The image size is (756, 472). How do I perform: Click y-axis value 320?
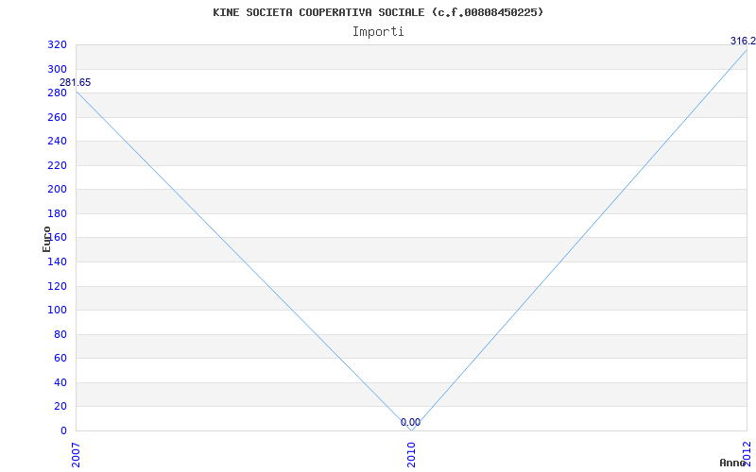pyautogui.click(x=57, y=45)
